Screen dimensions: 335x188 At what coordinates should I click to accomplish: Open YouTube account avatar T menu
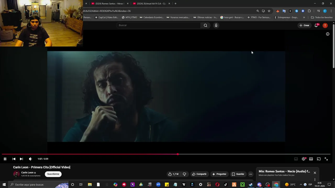pyautogui.click(x=325, y=25)
